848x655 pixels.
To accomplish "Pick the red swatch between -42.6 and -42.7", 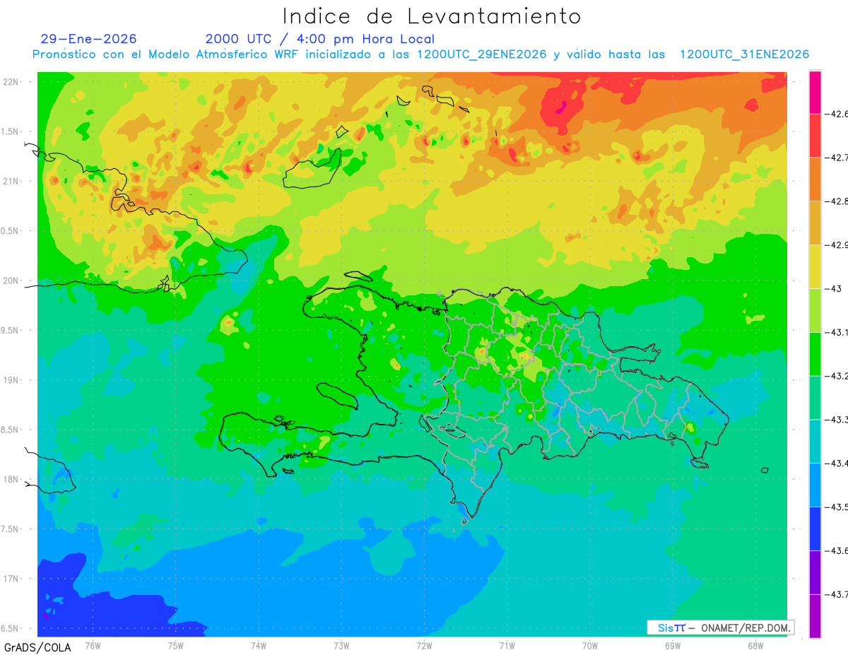I will point(815,136).
